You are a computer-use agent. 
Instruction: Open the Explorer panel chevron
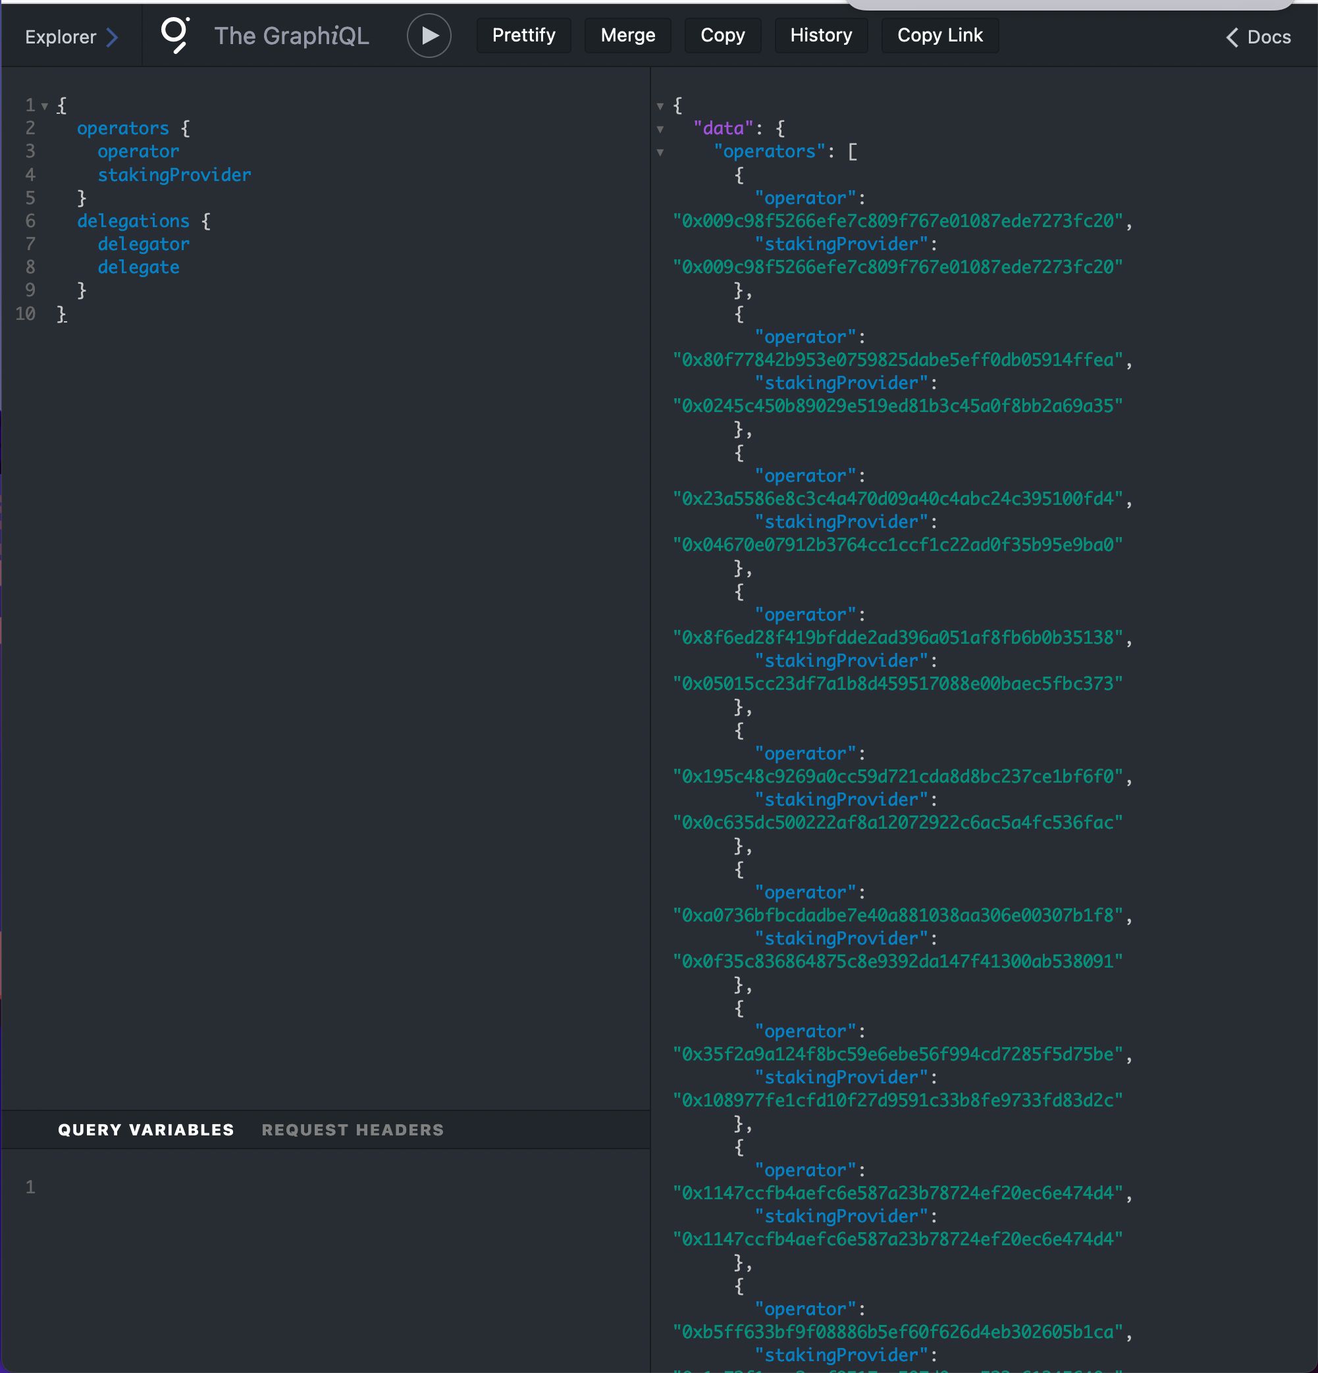click(x=112, y=37)
